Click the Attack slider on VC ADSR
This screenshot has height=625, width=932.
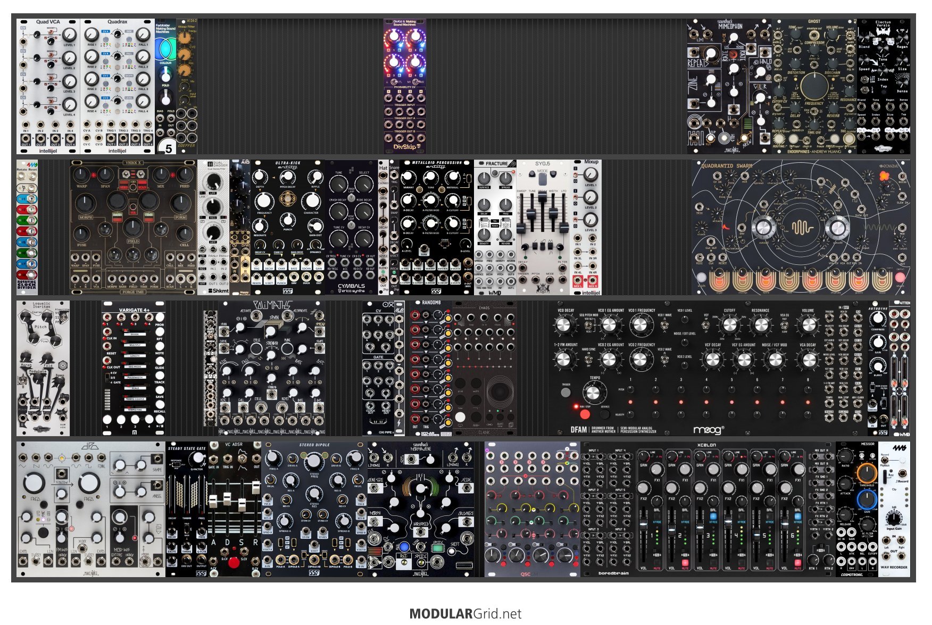[x=214, y=501]
